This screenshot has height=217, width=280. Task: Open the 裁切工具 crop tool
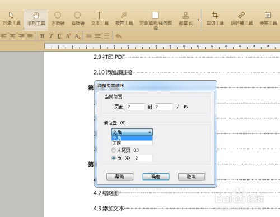(215, 19)
